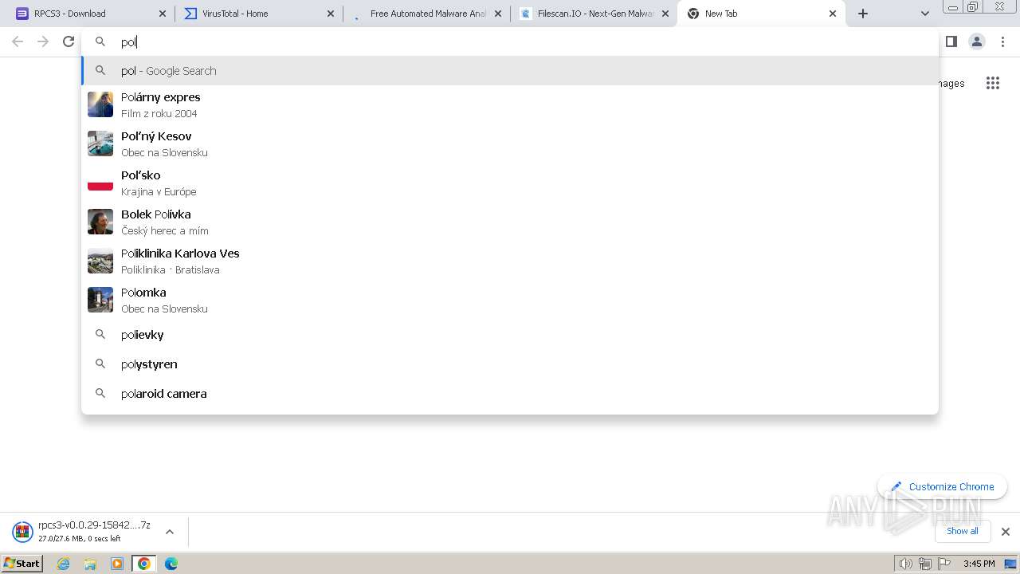Click the Bolek Polívka portrait thumbnail

point(100,222)
